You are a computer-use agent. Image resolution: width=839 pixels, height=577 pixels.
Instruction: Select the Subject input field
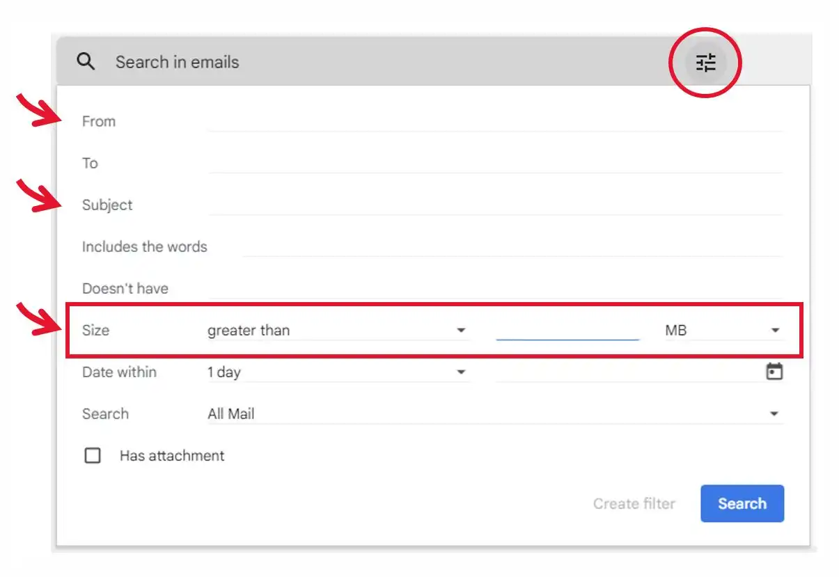tap(495, 205)
